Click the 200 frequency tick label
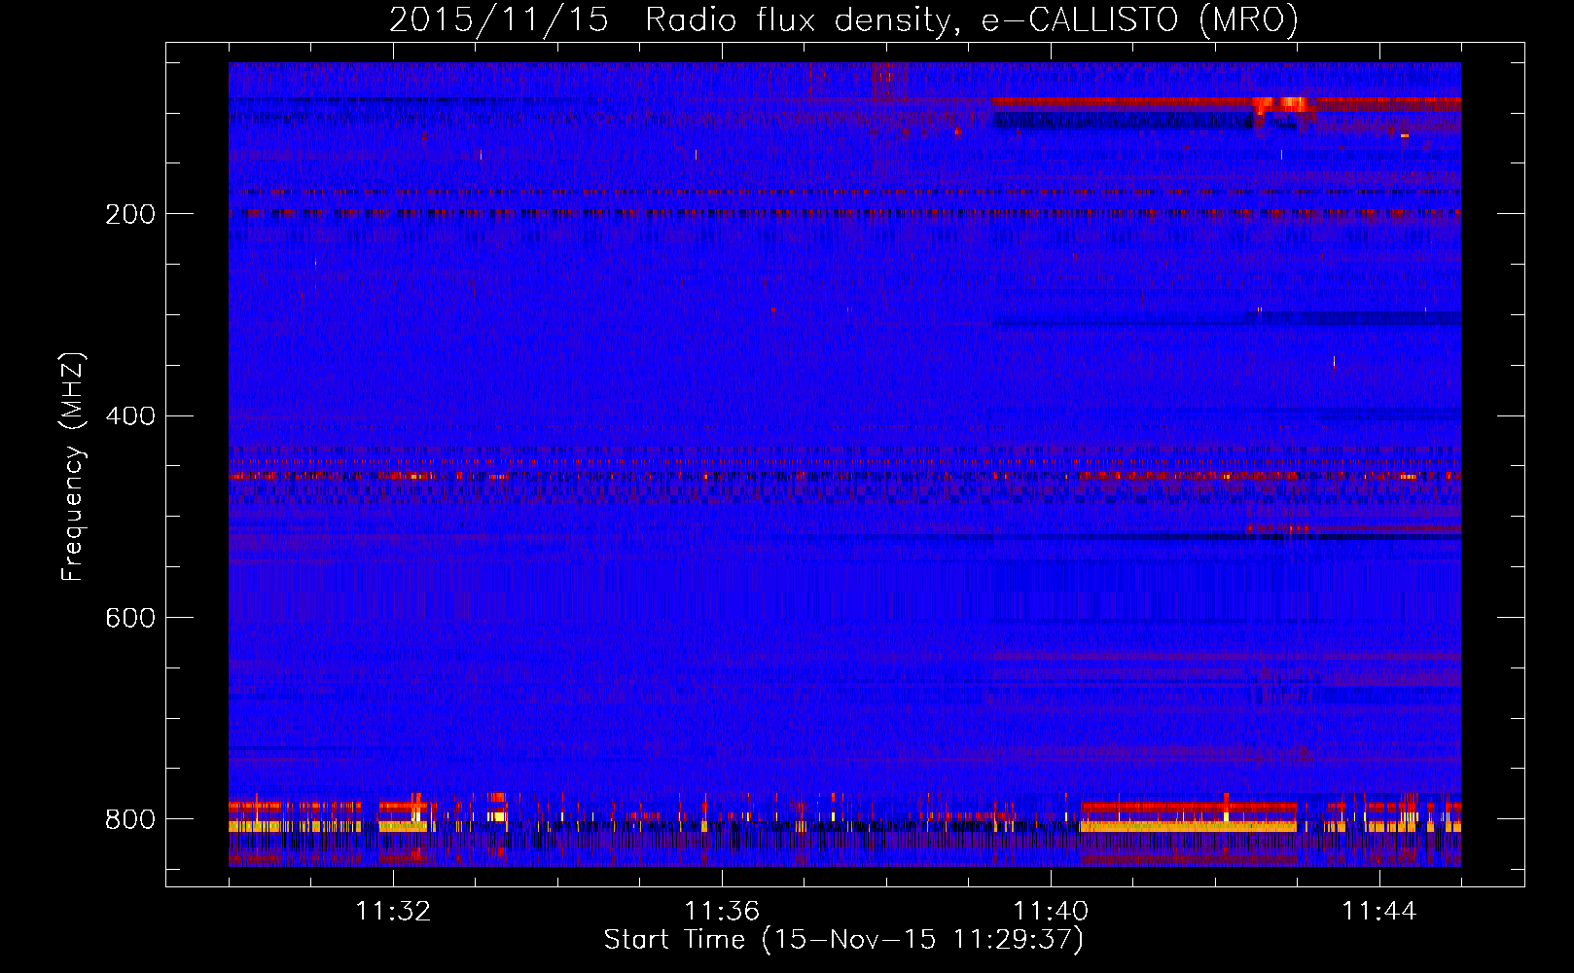This screenshot has height=973, width=1574. pyautogui.click(x=129, y=214)
